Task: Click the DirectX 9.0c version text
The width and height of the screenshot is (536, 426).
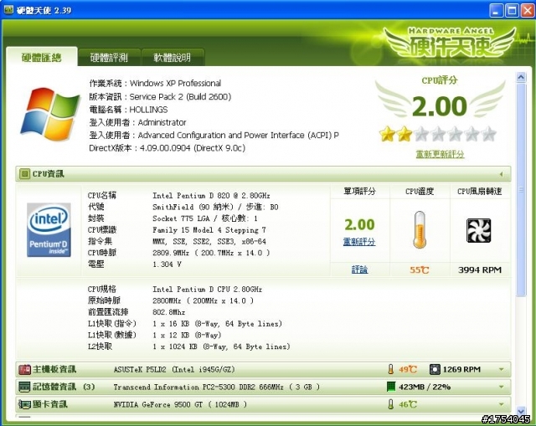Action: coord(193,148)
